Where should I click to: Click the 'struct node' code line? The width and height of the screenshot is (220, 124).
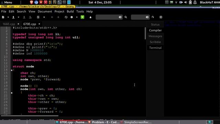(x=23, y=66)
